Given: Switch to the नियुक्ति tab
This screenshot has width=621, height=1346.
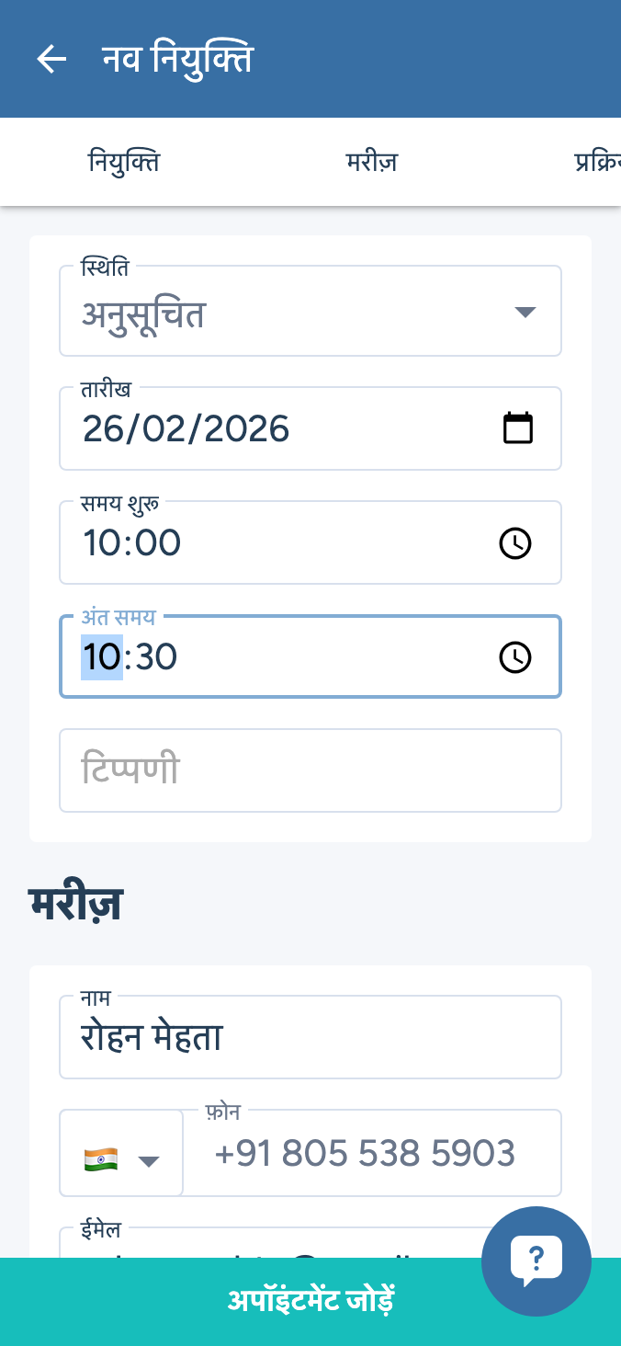Looking at the screenshot, I should [124, 163].
